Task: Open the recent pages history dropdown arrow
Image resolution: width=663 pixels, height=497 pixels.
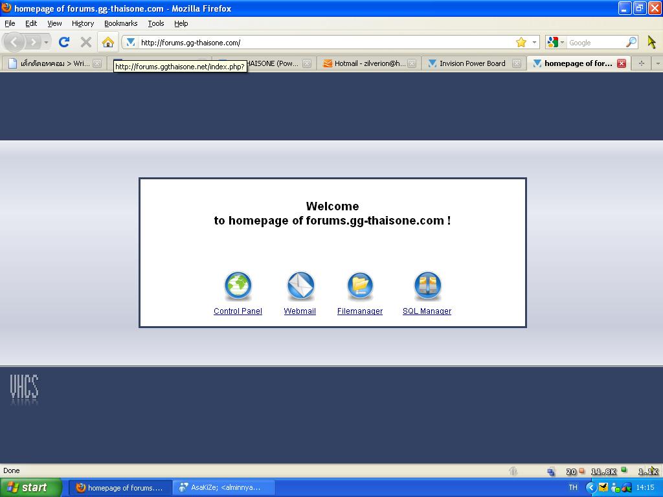Action: tap(46, 42)
